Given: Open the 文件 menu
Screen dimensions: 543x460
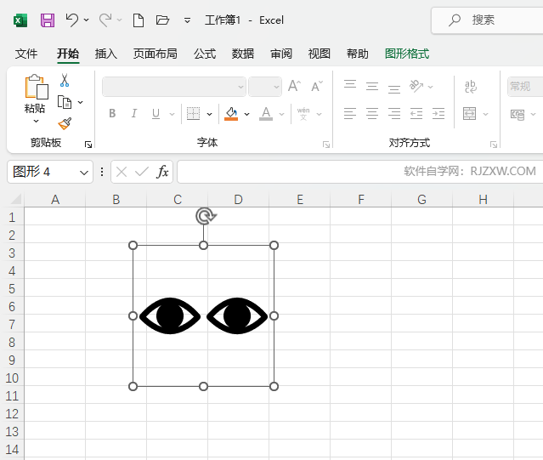Looking at the screenshot, I should point(26,54).
